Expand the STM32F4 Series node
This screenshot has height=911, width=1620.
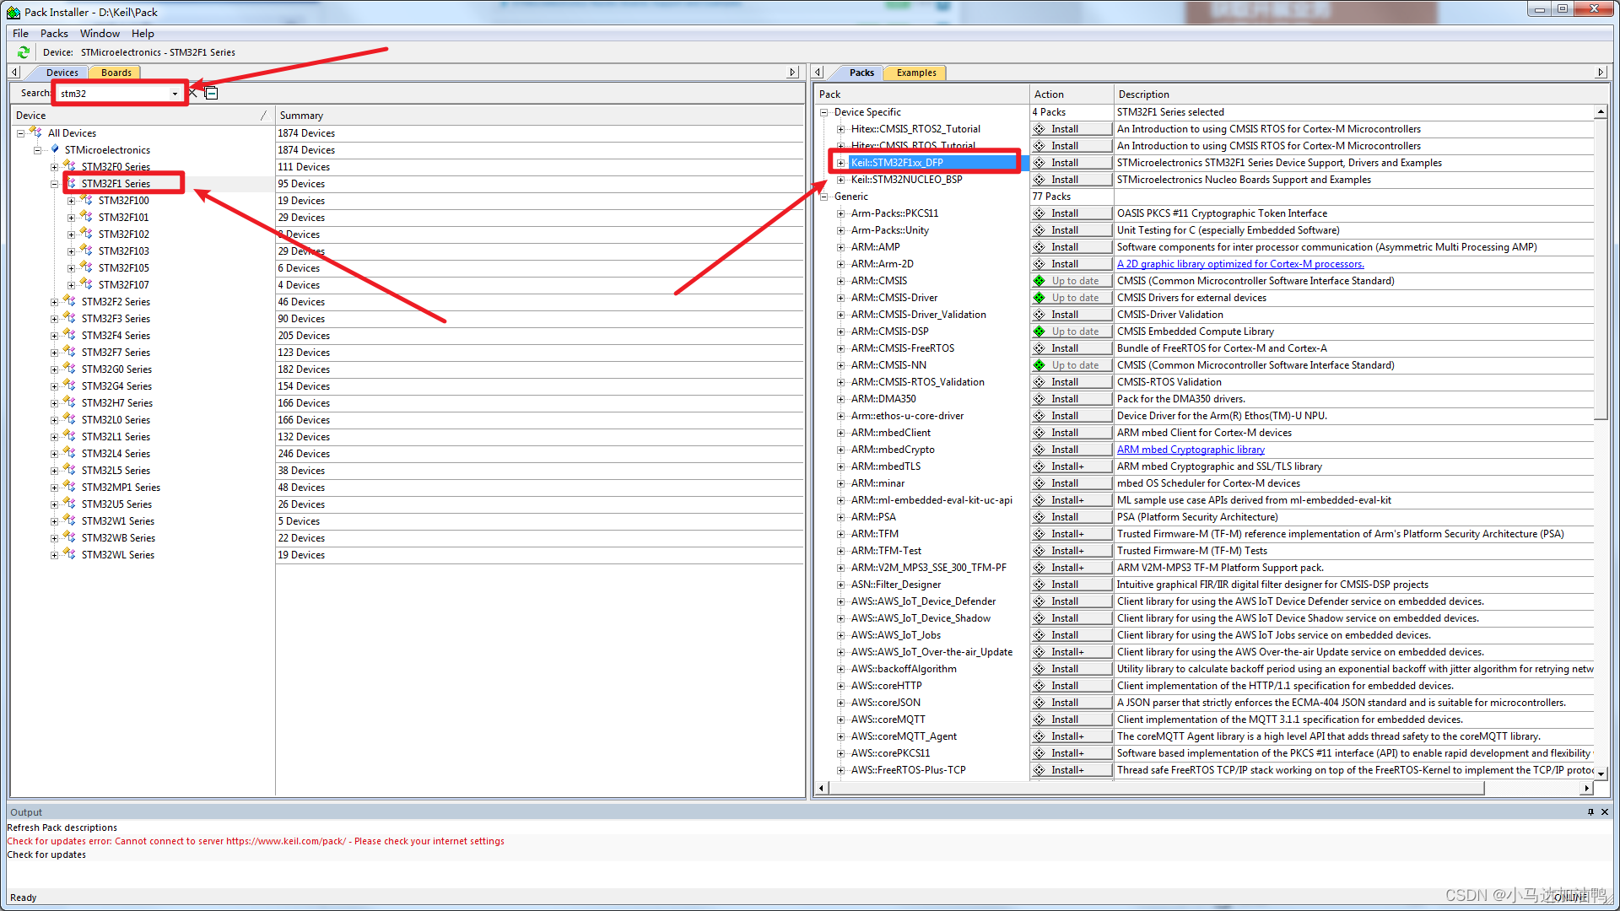[55, 336]
